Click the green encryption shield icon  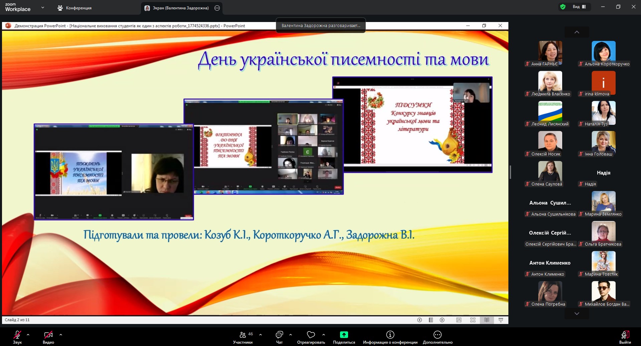[x=563, y=7]
